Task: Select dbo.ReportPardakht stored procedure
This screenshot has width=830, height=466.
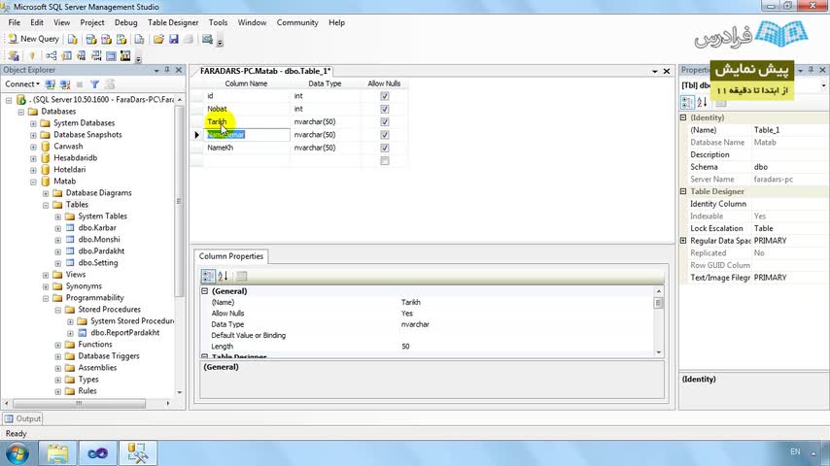Action: point(125,333)
